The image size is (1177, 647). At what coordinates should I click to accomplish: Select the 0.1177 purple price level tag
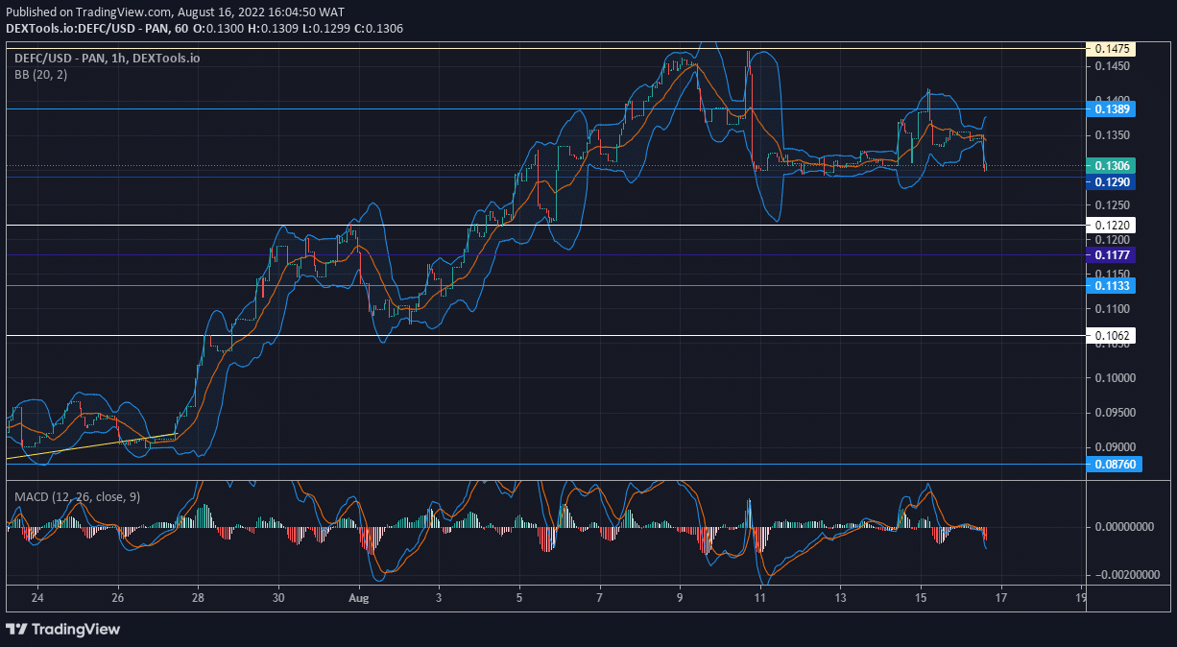(x=1111, y=255)
